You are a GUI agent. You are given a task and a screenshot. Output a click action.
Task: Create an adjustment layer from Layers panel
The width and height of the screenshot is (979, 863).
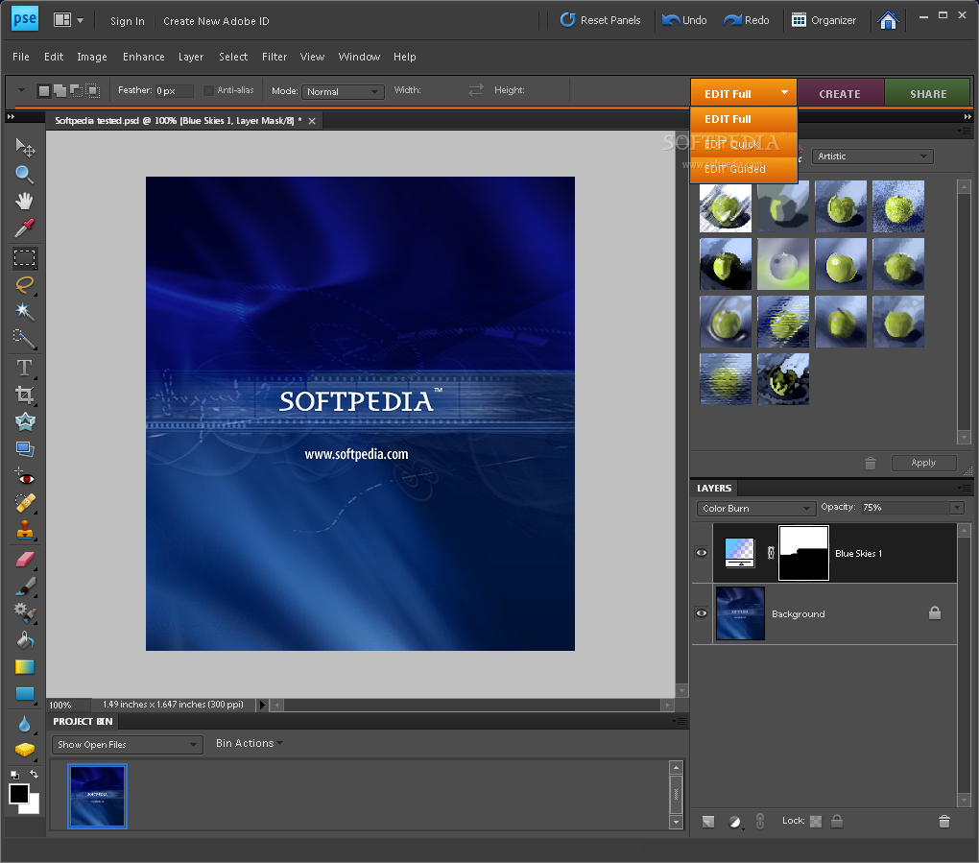(x=735, y=822)
